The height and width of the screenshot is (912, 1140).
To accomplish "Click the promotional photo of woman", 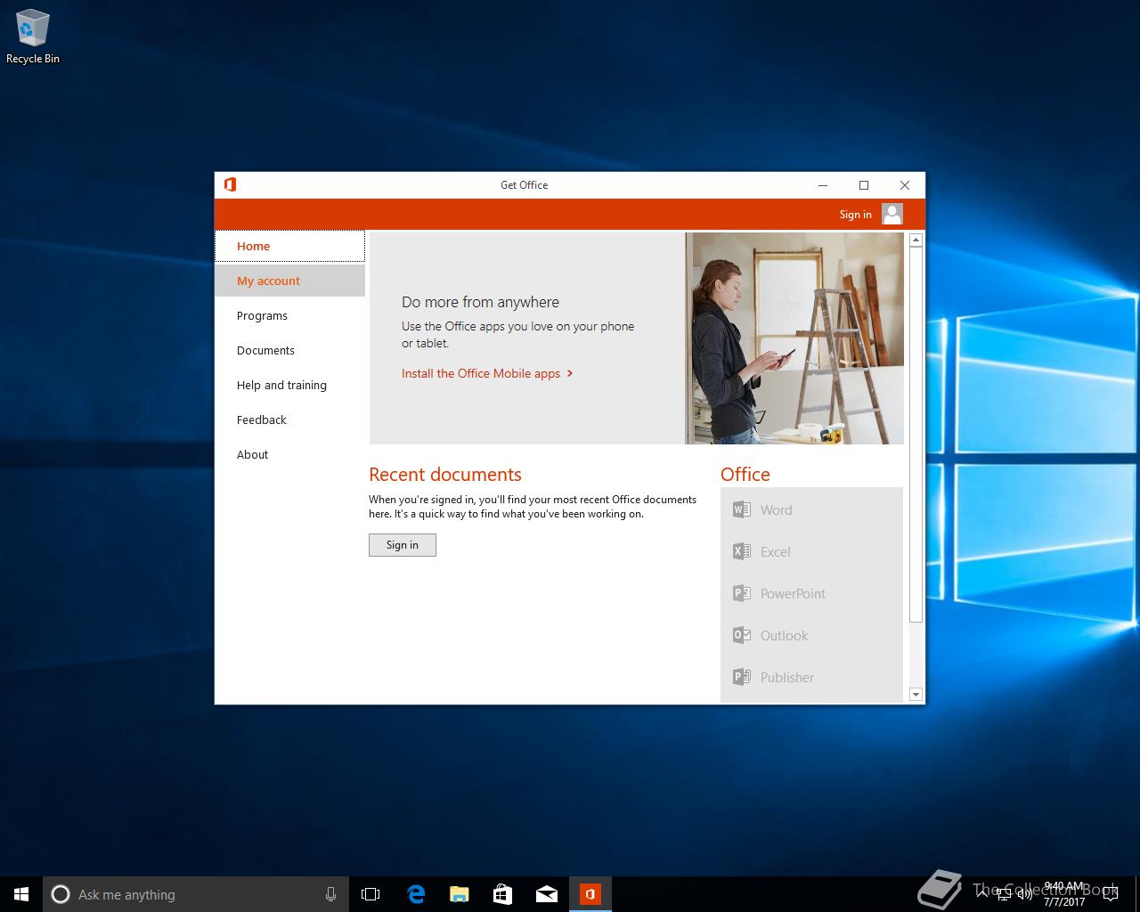I will [x=794, y=338].
